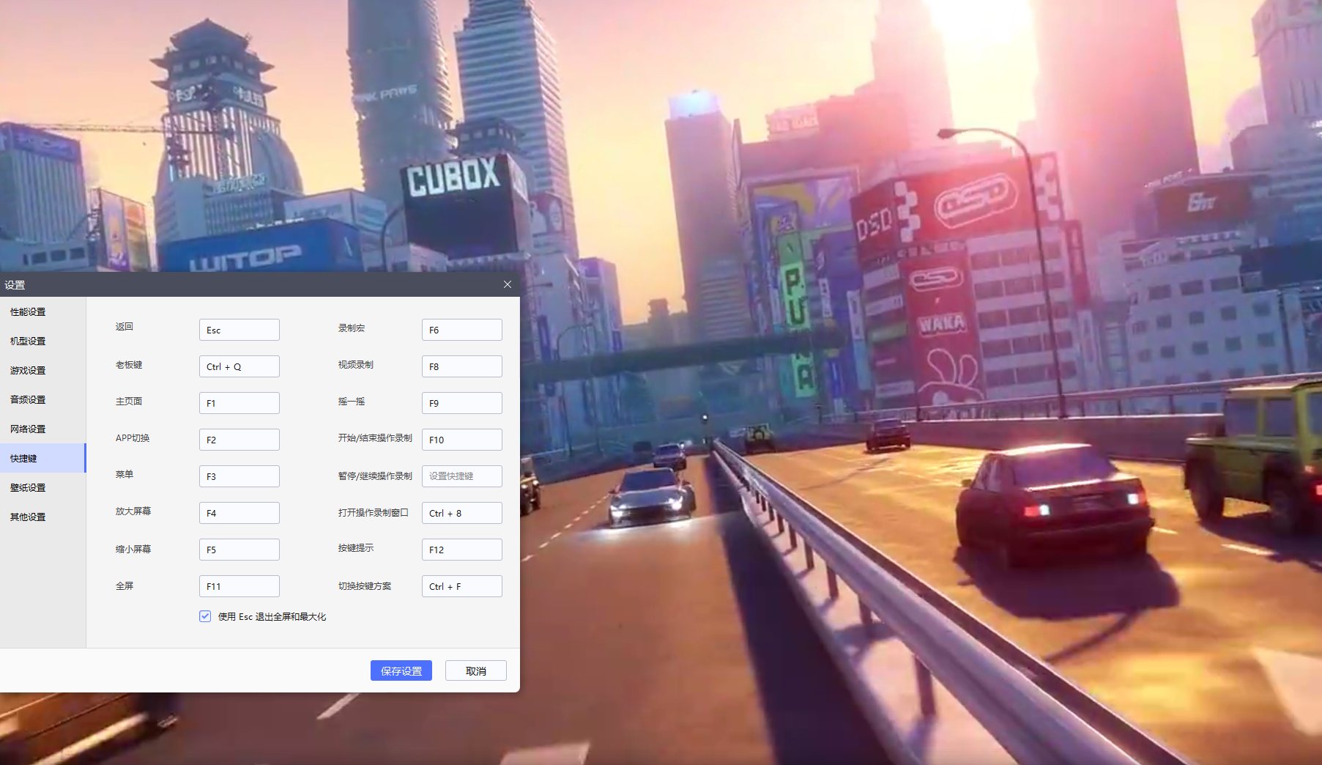
Task: Click the 切换按键方案 field Ctrl + F
Action: pos(462,586)
